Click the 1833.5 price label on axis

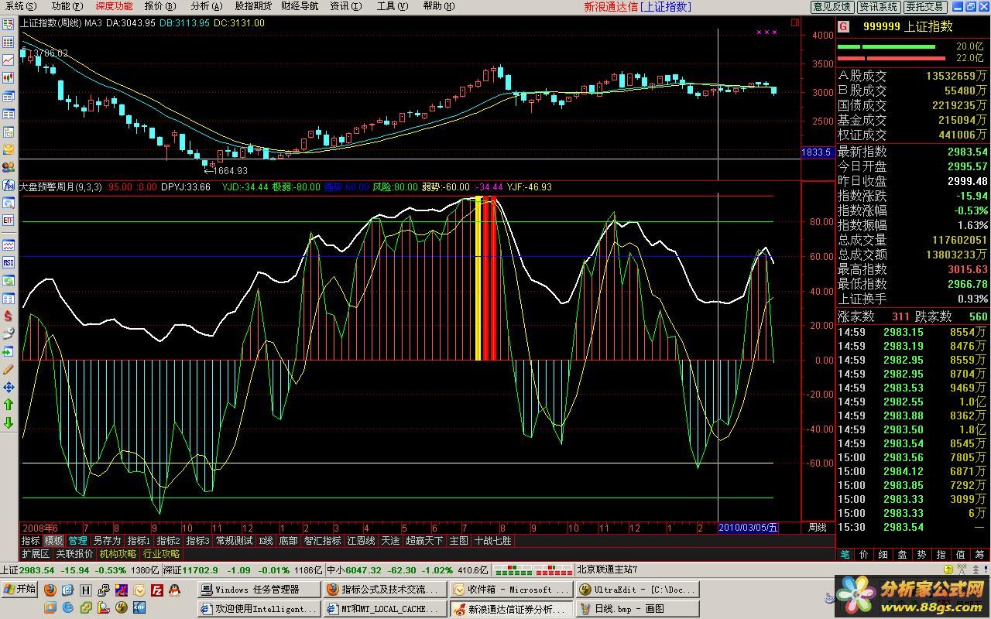click(816, 152)
